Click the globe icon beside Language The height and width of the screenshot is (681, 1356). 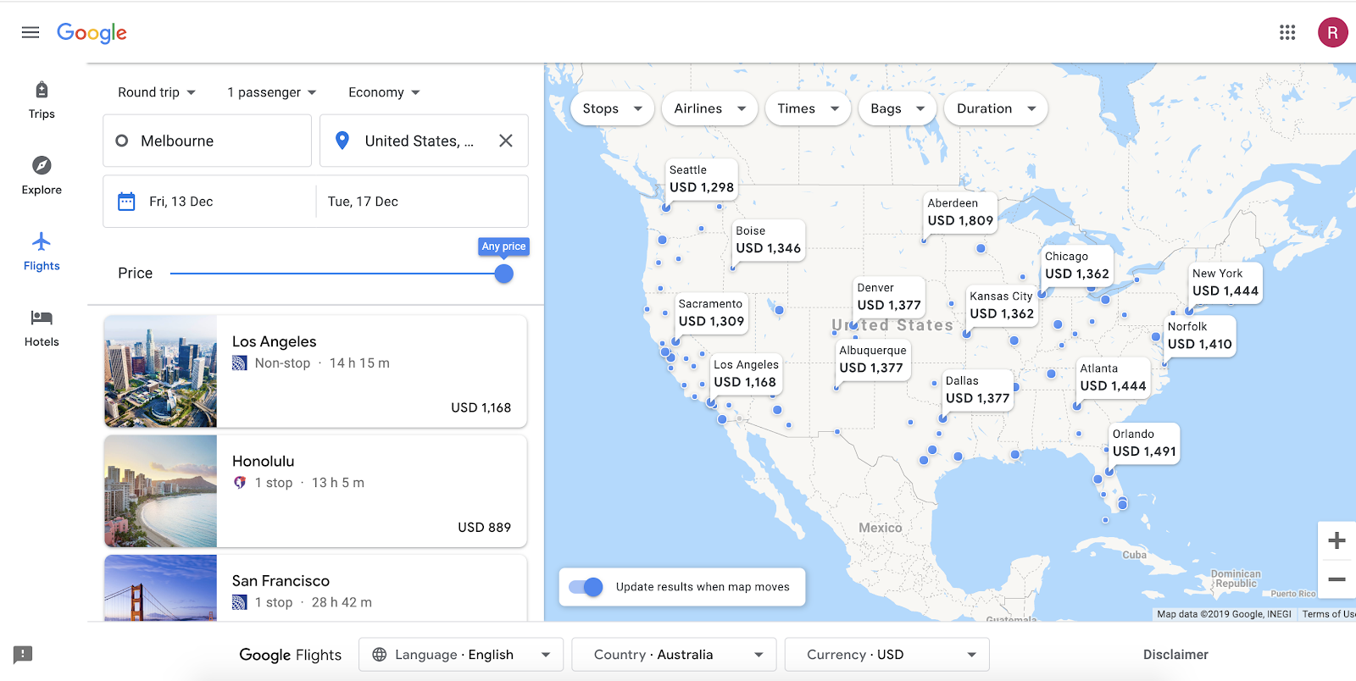[380, 655]
